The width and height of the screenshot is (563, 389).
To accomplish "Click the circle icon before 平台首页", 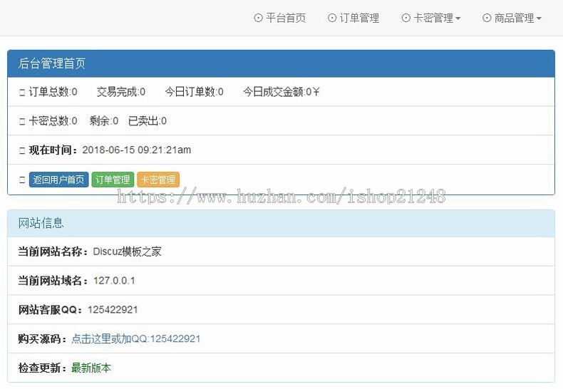I will tap(258, 18).
